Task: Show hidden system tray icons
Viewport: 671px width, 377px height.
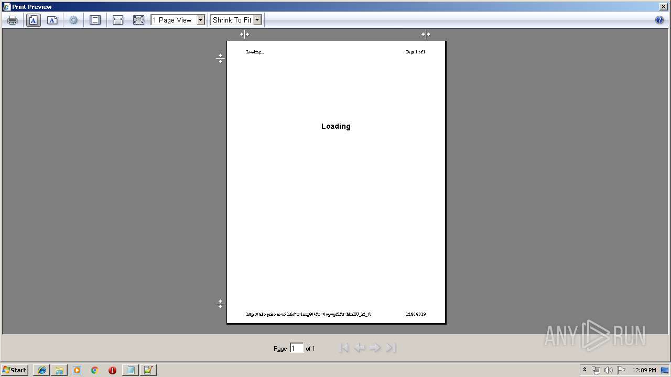Action: tap(585, 370)
